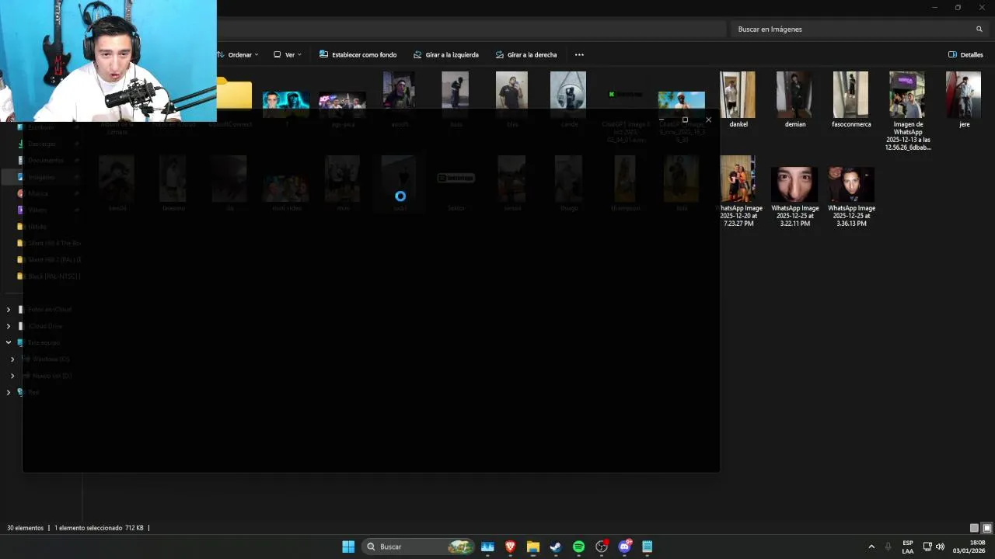Expand the Red network tree node
The width and height of the screenshot is (995, 559).
[x=9, y=392]
